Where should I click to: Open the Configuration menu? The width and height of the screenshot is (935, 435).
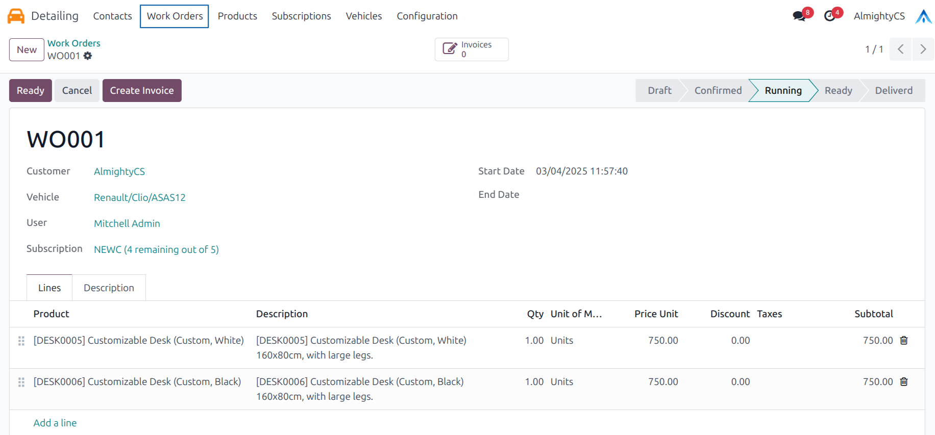coord(427,16)
